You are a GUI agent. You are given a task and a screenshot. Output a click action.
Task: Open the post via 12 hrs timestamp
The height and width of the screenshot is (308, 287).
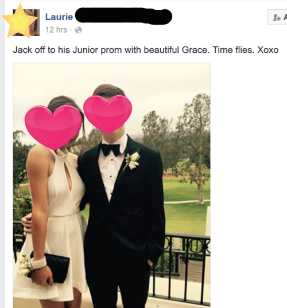56,30
